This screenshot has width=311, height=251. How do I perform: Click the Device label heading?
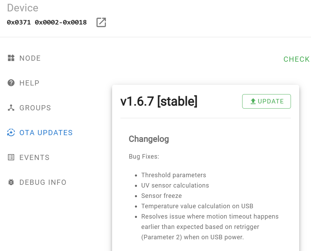click(22, 8)
